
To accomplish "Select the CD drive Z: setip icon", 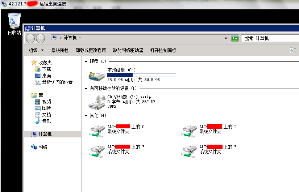I will (x=97, y=102).
